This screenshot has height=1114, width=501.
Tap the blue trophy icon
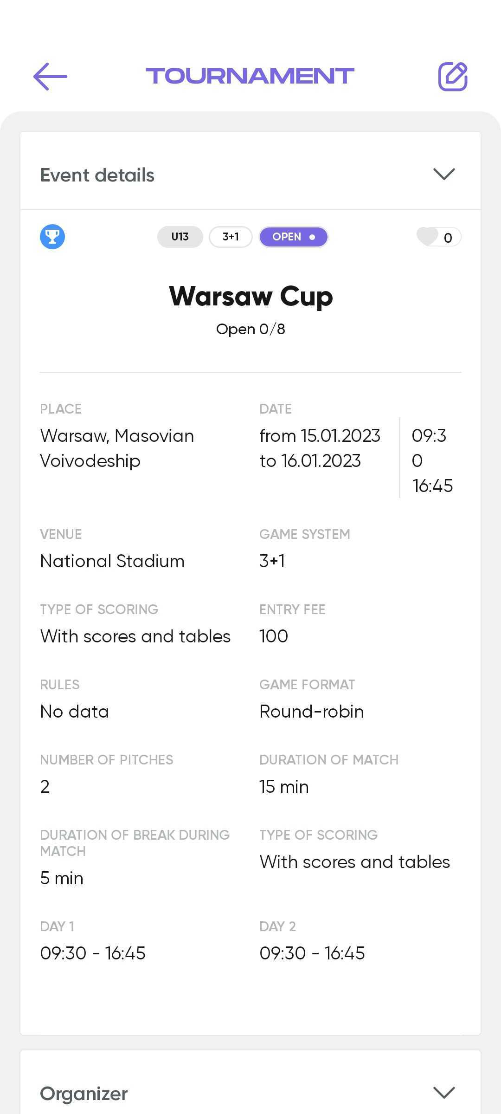(52, 237)
